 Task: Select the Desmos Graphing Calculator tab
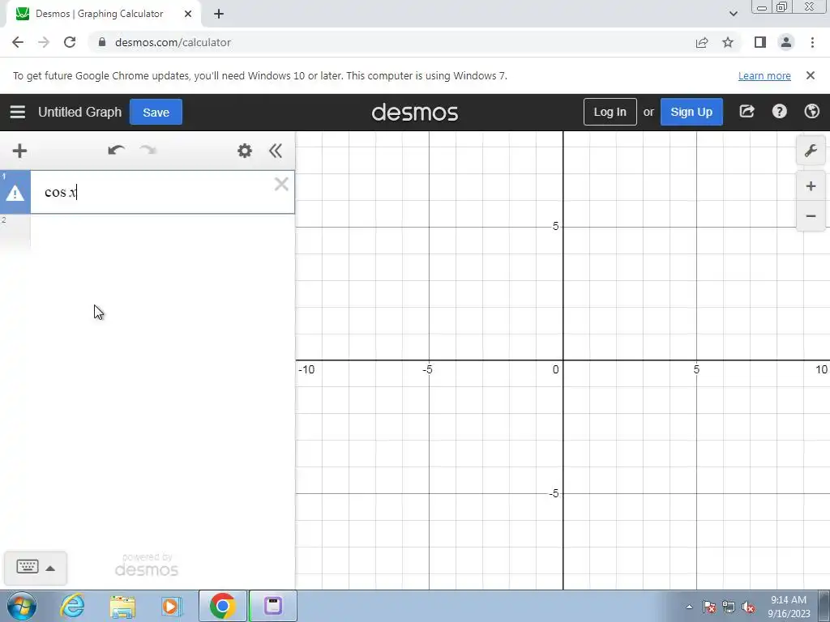100,14
